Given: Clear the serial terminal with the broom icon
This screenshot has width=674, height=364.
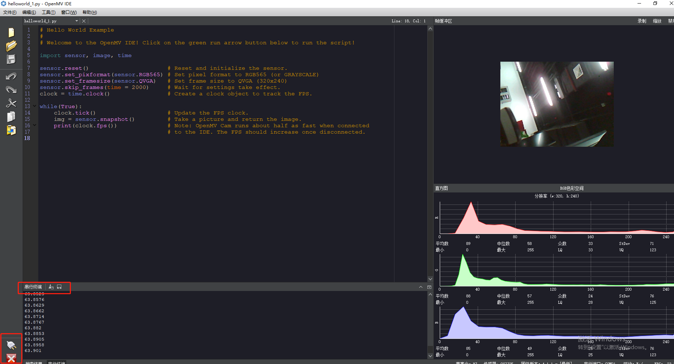Looking at the screenshot, I should (x=51, y=287).
